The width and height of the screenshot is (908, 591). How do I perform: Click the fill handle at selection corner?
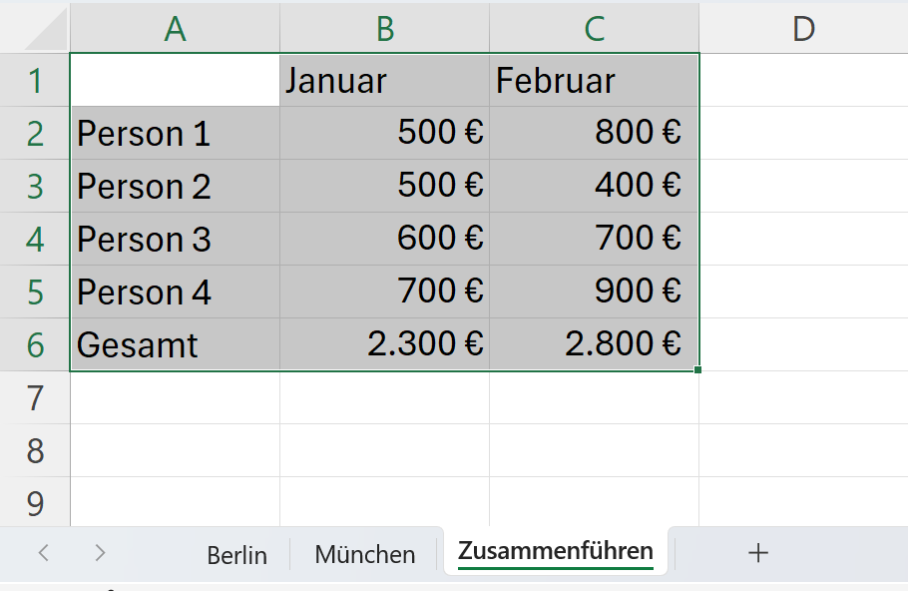(x=697, y=370)
